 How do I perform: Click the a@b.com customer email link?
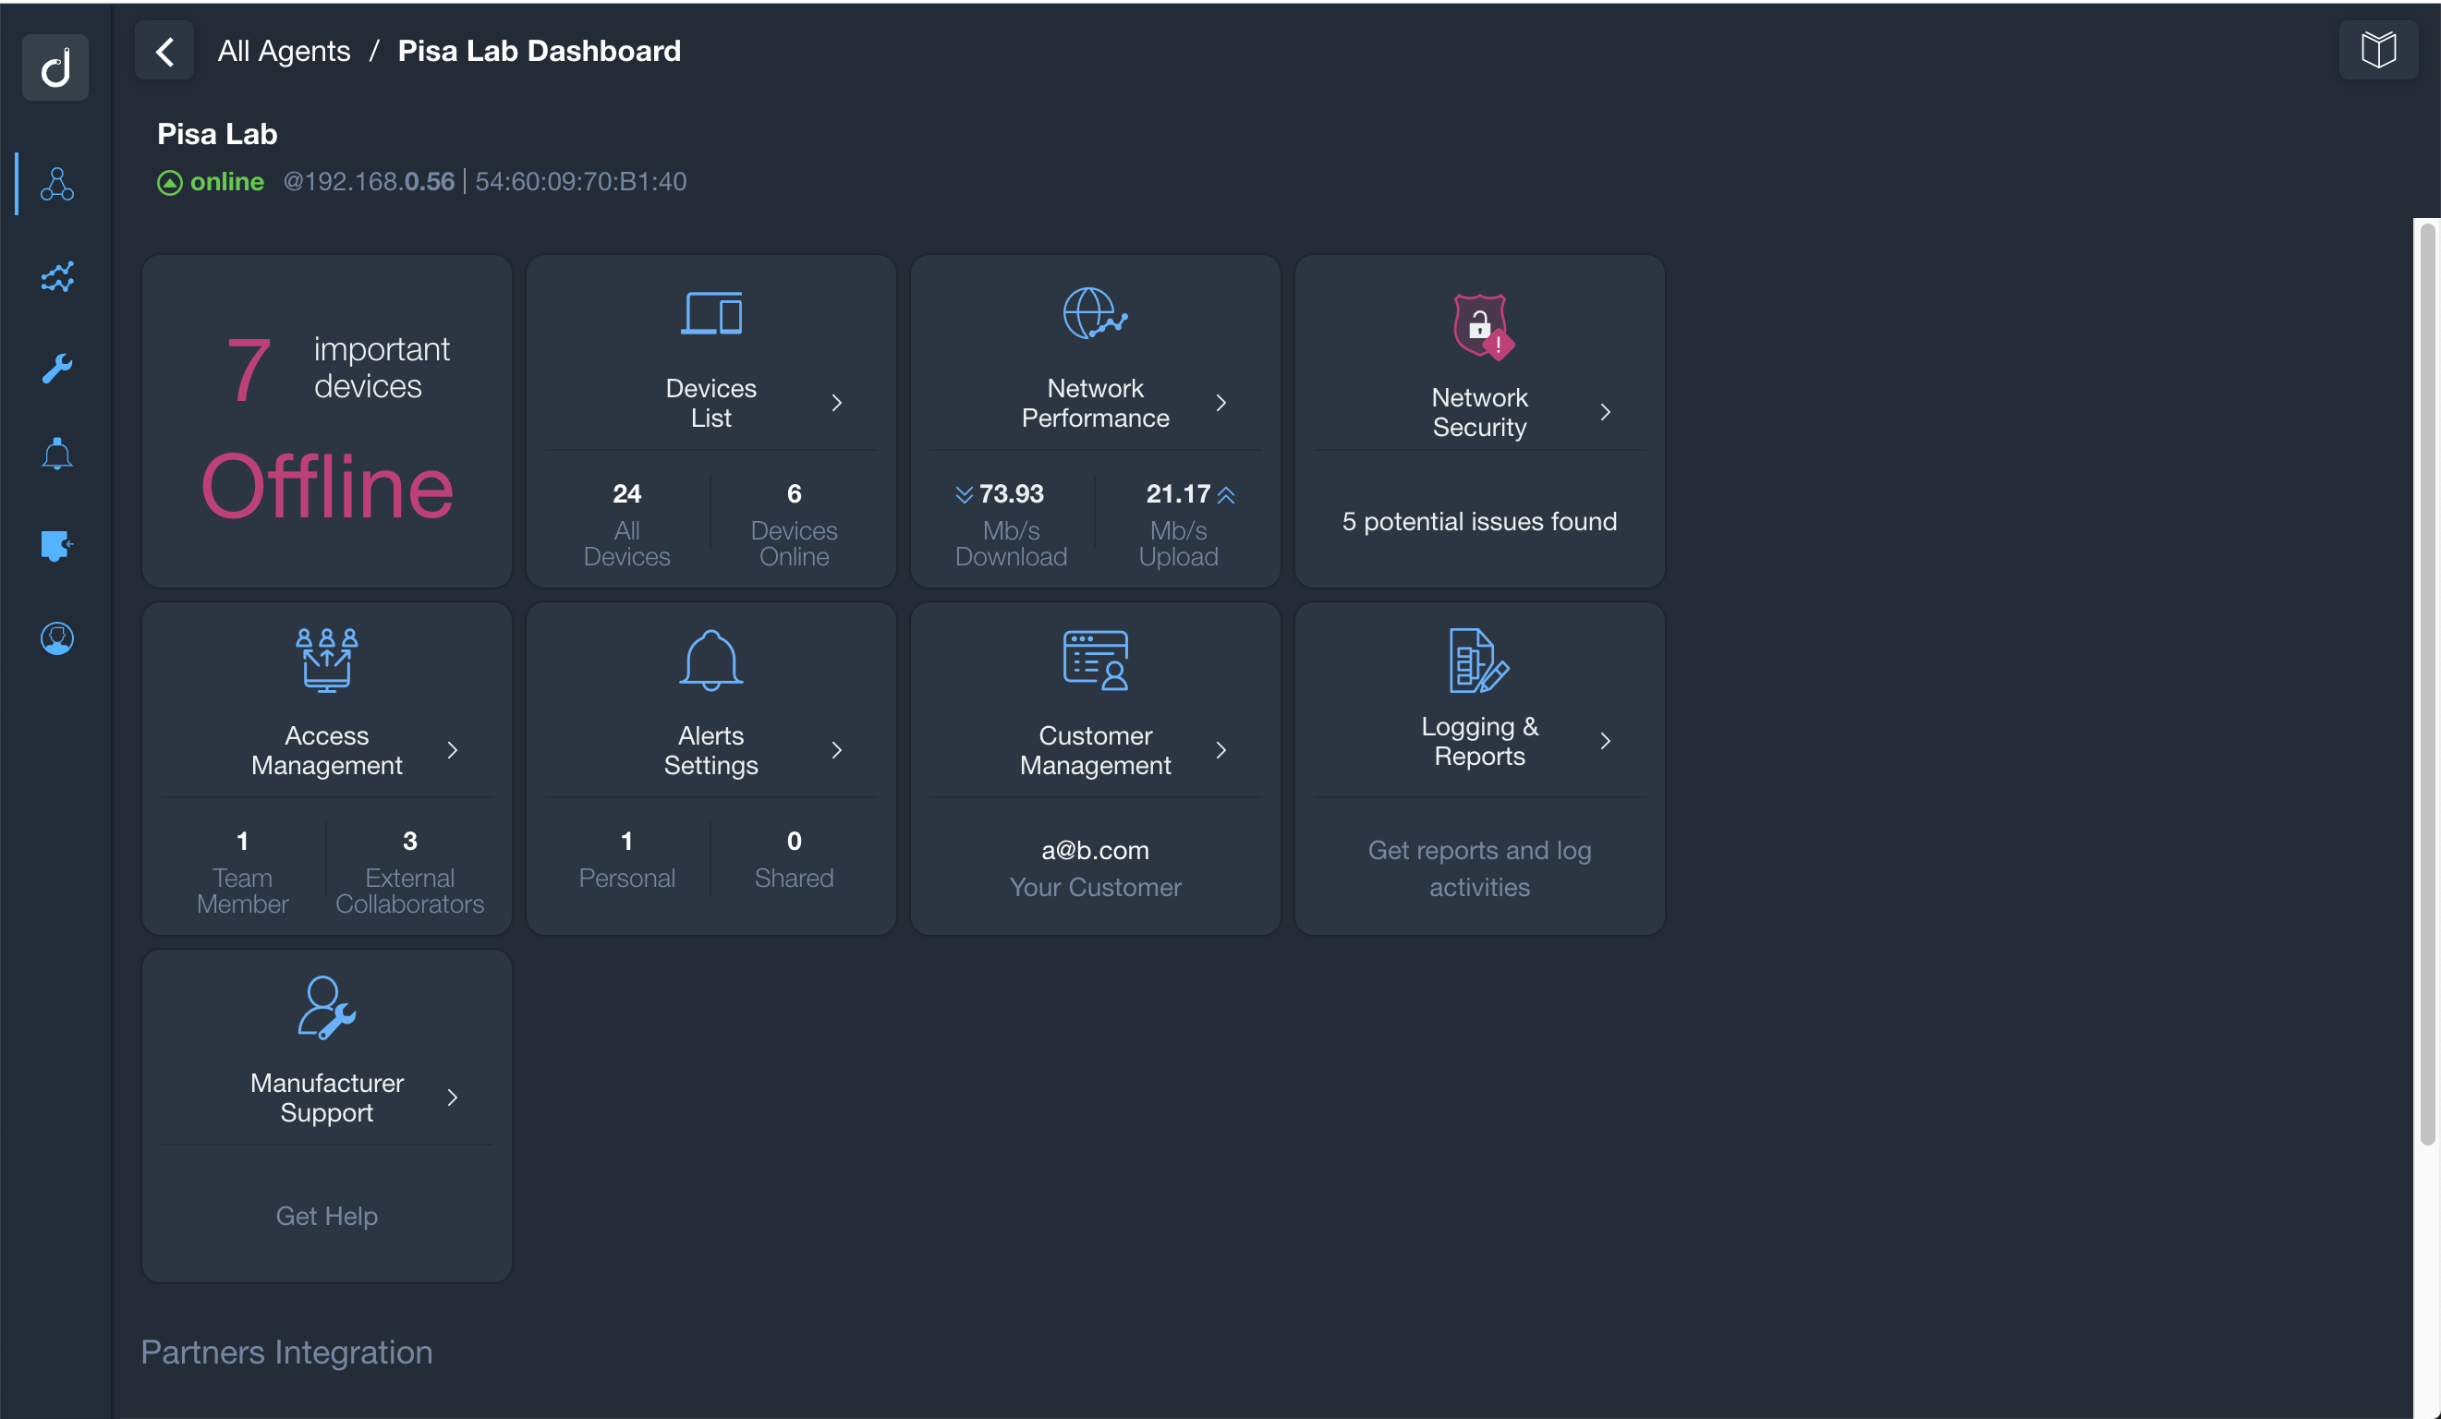click(1095, 850)
